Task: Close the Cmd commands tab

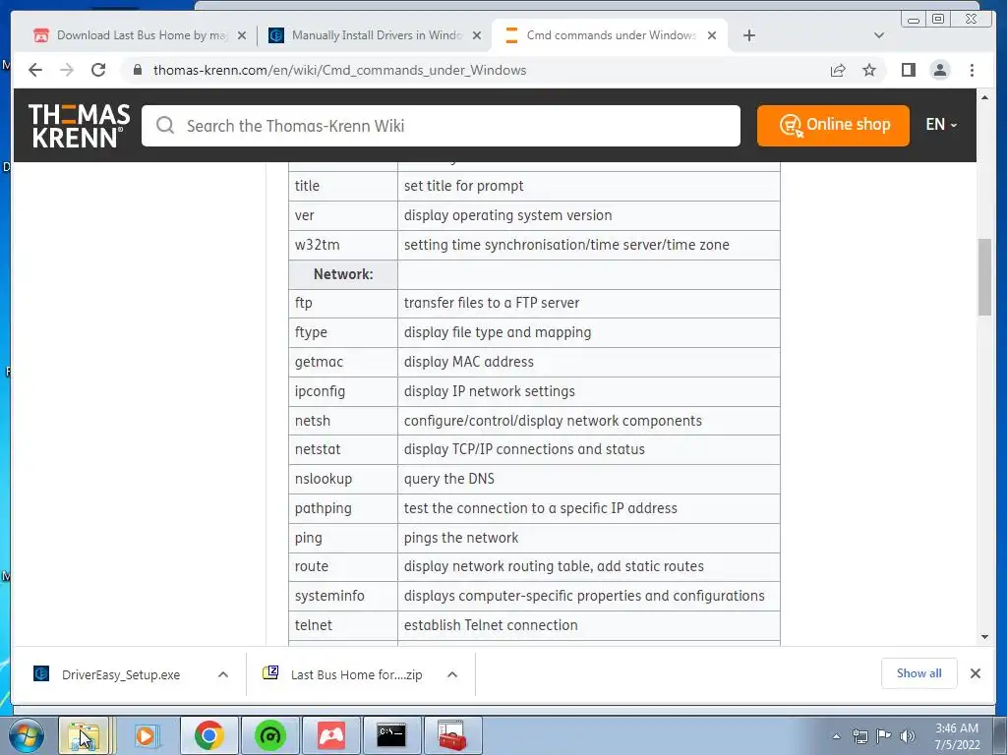Action: 712,35
